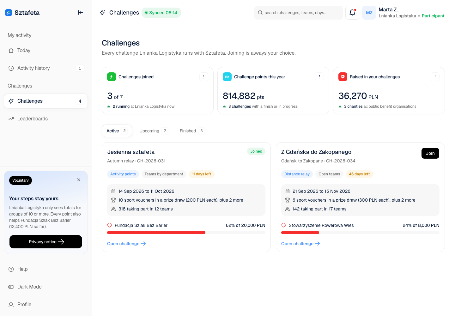Toggle Dark Mode in the sidebar
This screenshot has width=455, height=316.
46,287
